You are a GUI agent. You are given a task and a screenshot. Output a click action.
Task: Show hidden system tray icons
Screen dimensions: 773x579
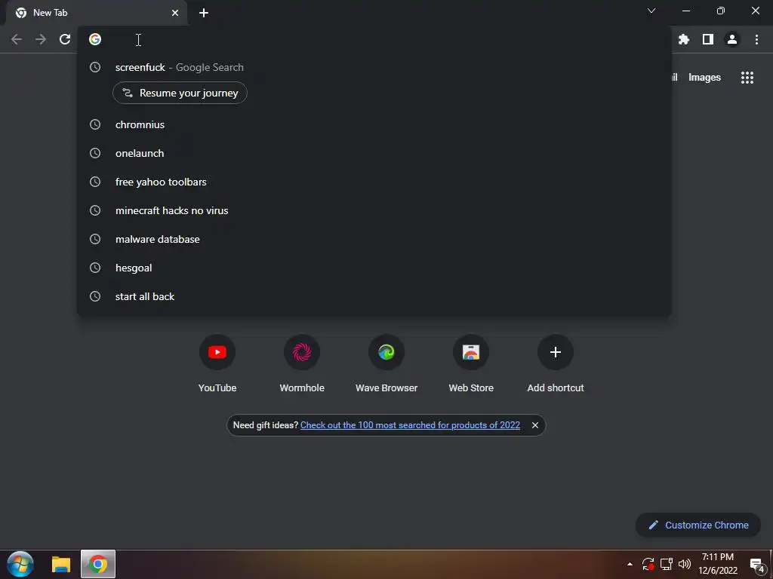click(x=630, y=564)
